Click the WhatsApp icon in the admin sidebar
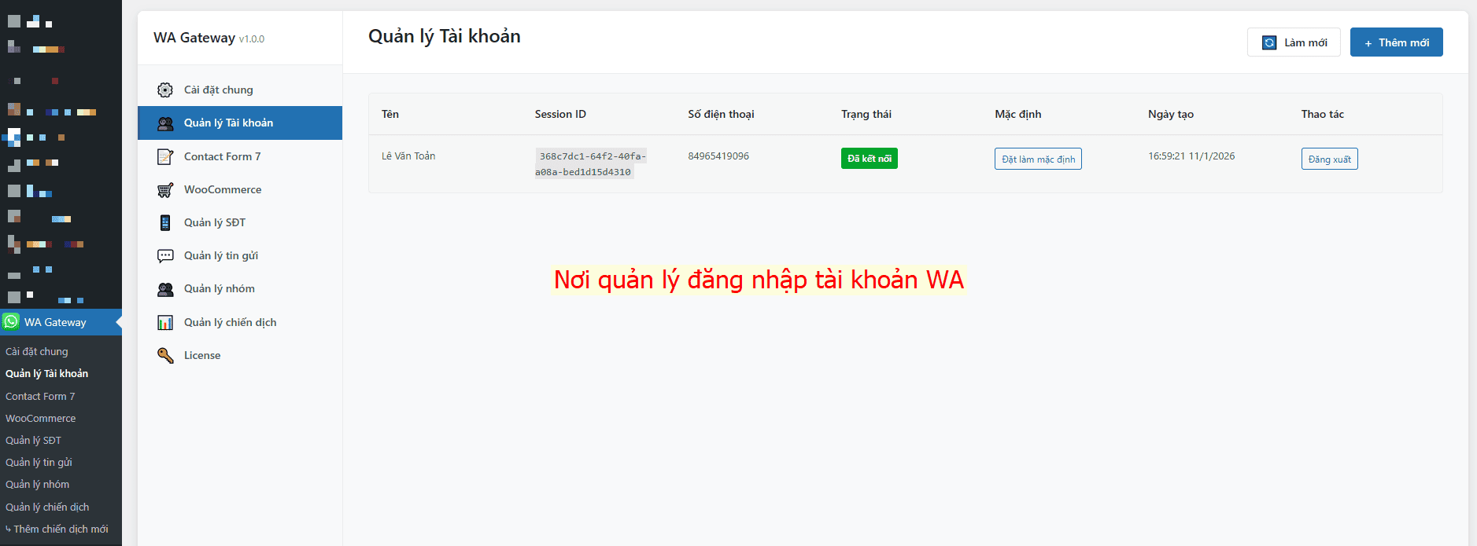The image size is (1477, 546). (x=11, y=322)
